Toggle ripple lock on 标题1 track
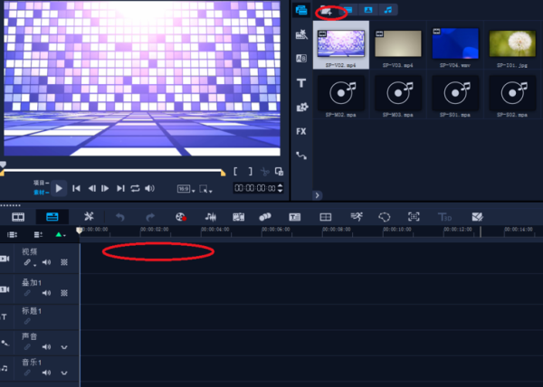 tap(27, 321)
